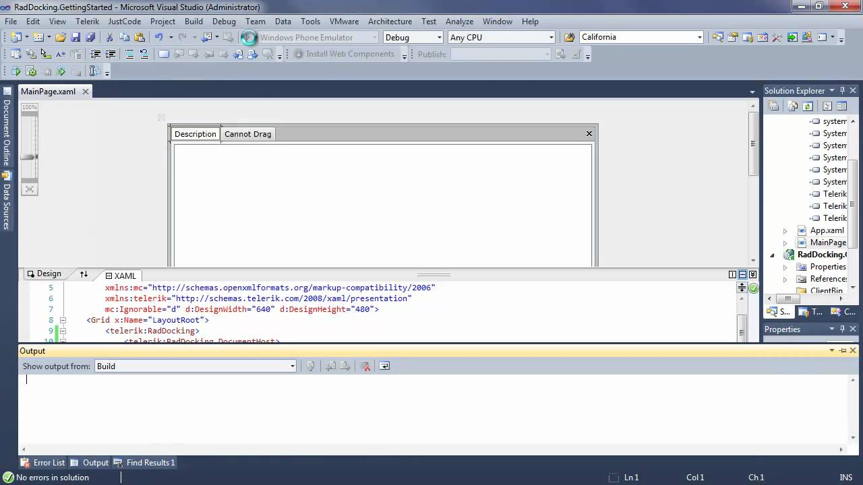
Task: Click the Copy toolbar icon
Action: [125, 37]
